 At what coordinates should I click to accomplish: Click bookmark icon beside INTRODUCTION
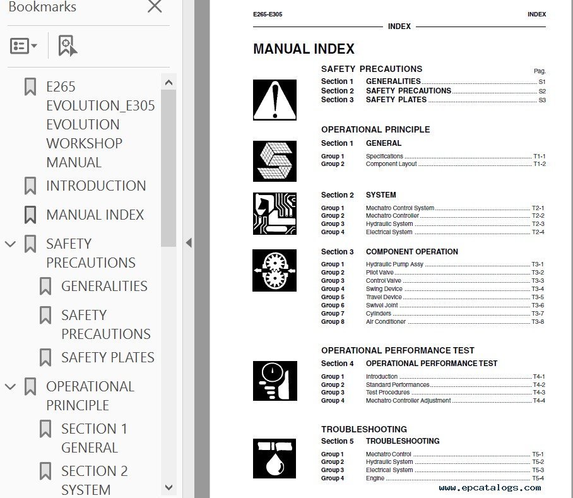pos(30,186)
